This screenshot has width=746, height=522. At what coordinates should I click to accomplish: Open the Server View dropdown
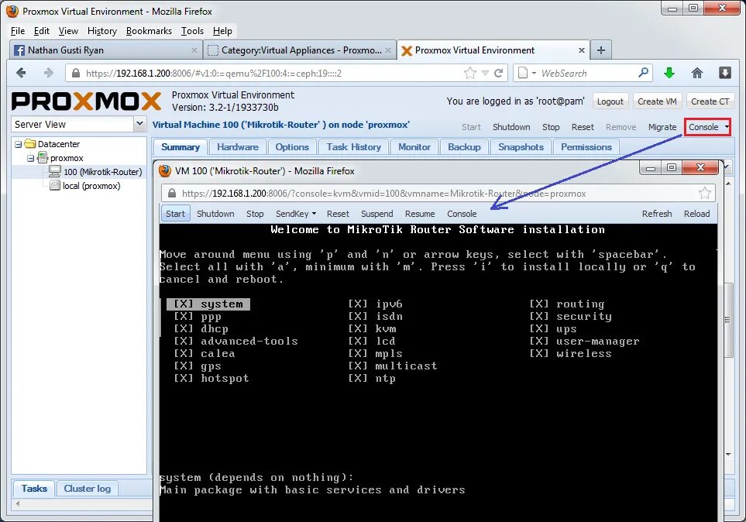tap(139, 124)
